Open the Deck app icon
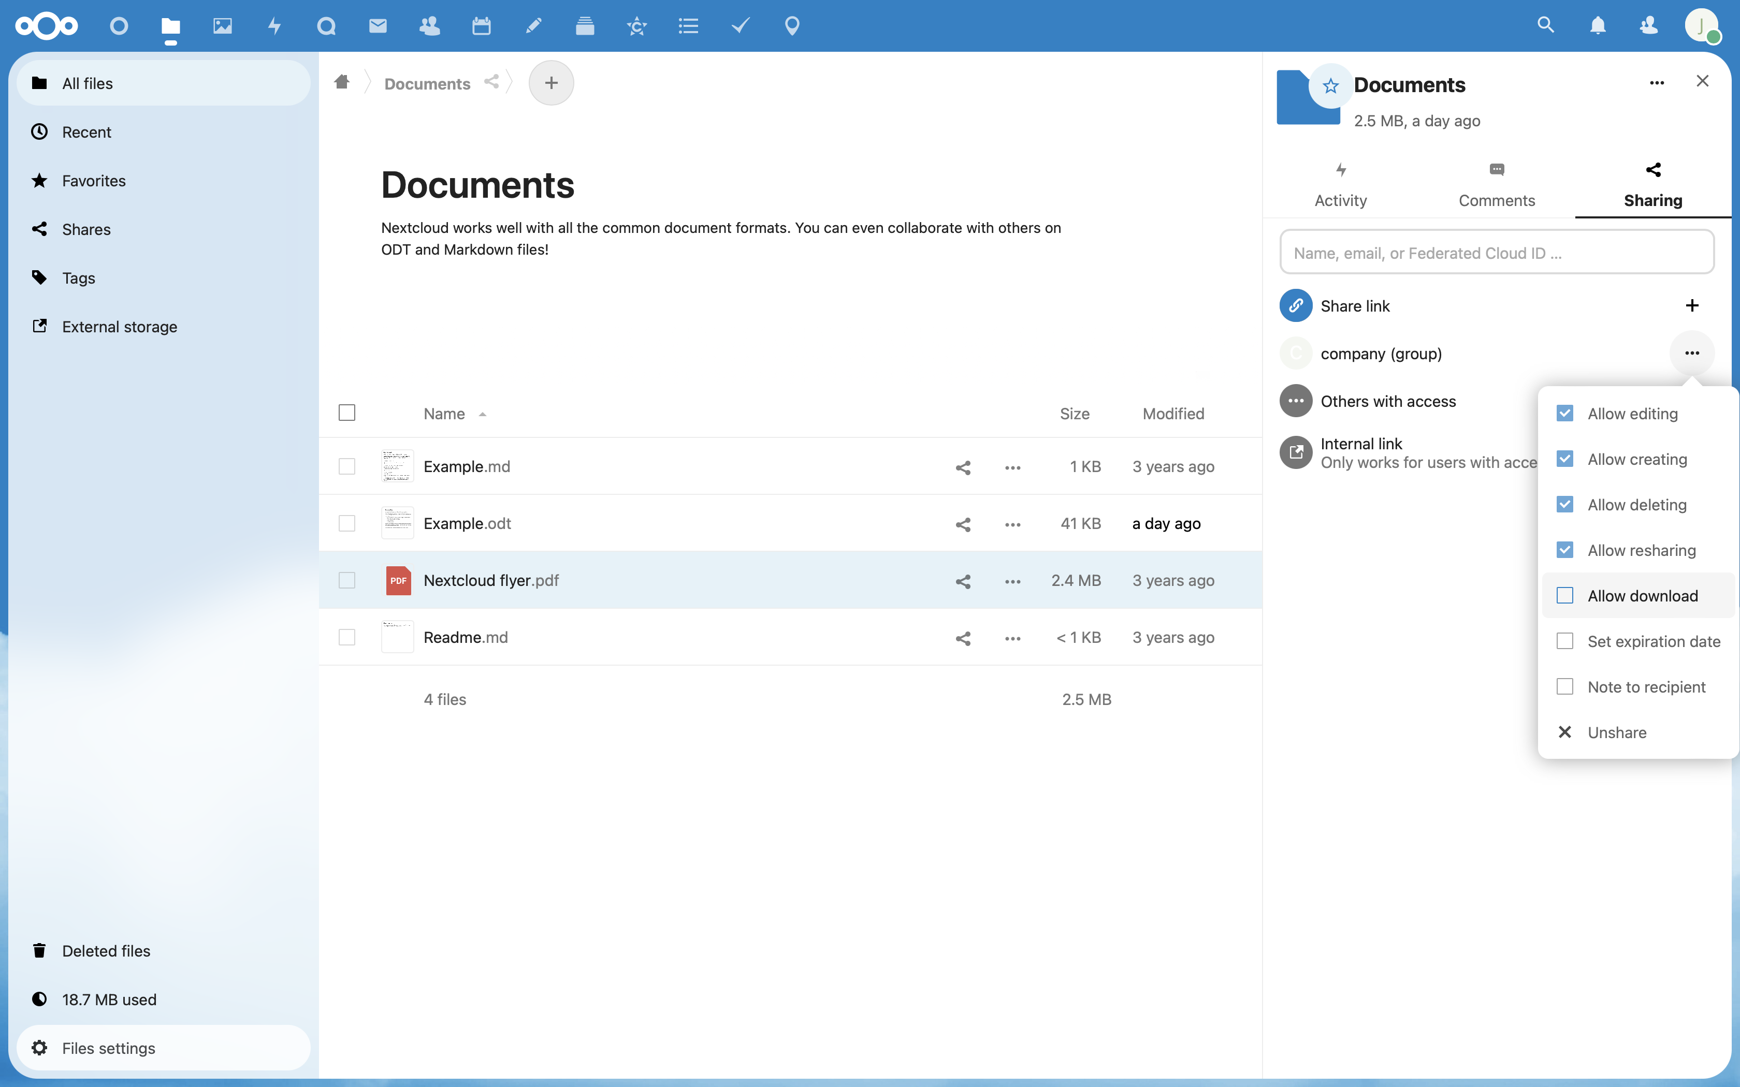 [585, 26]
